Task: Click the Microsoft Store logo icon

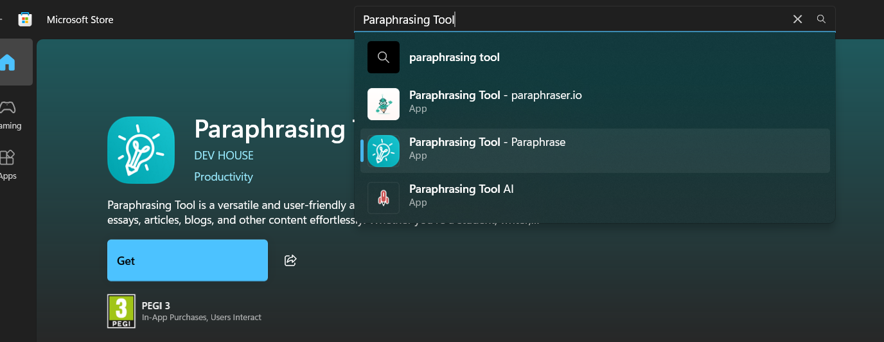Action: (25, 19)
